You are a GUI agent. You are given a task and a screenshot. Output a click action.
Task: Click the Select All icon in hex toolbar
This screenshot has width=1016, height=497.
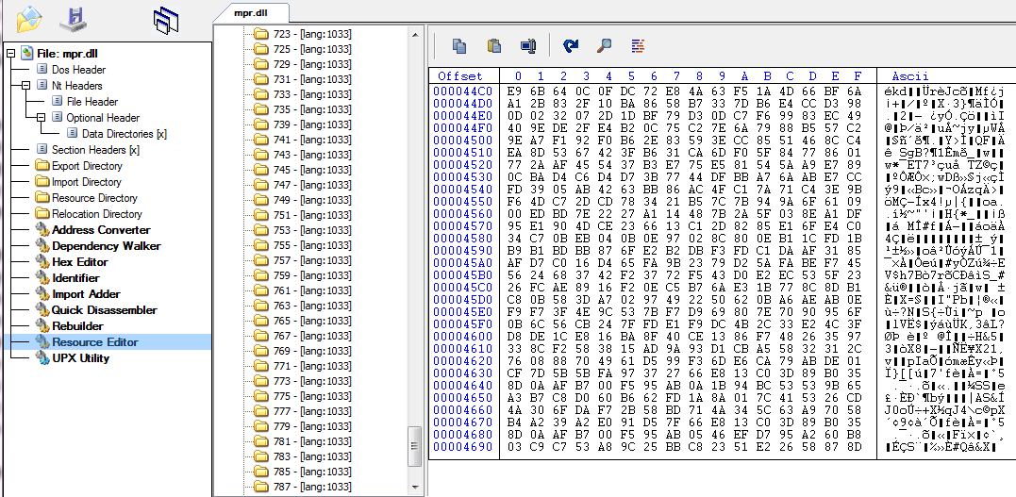pos(527,45)
